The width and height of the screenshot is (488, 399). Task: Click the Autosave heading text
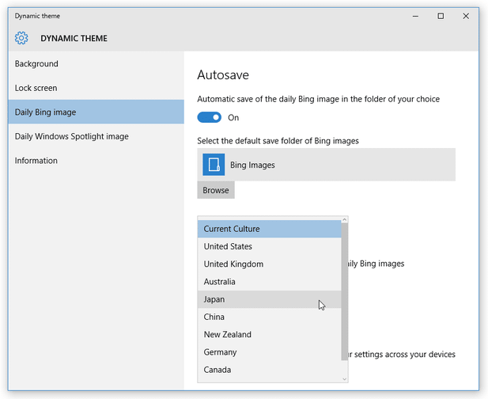coord(223,74)
